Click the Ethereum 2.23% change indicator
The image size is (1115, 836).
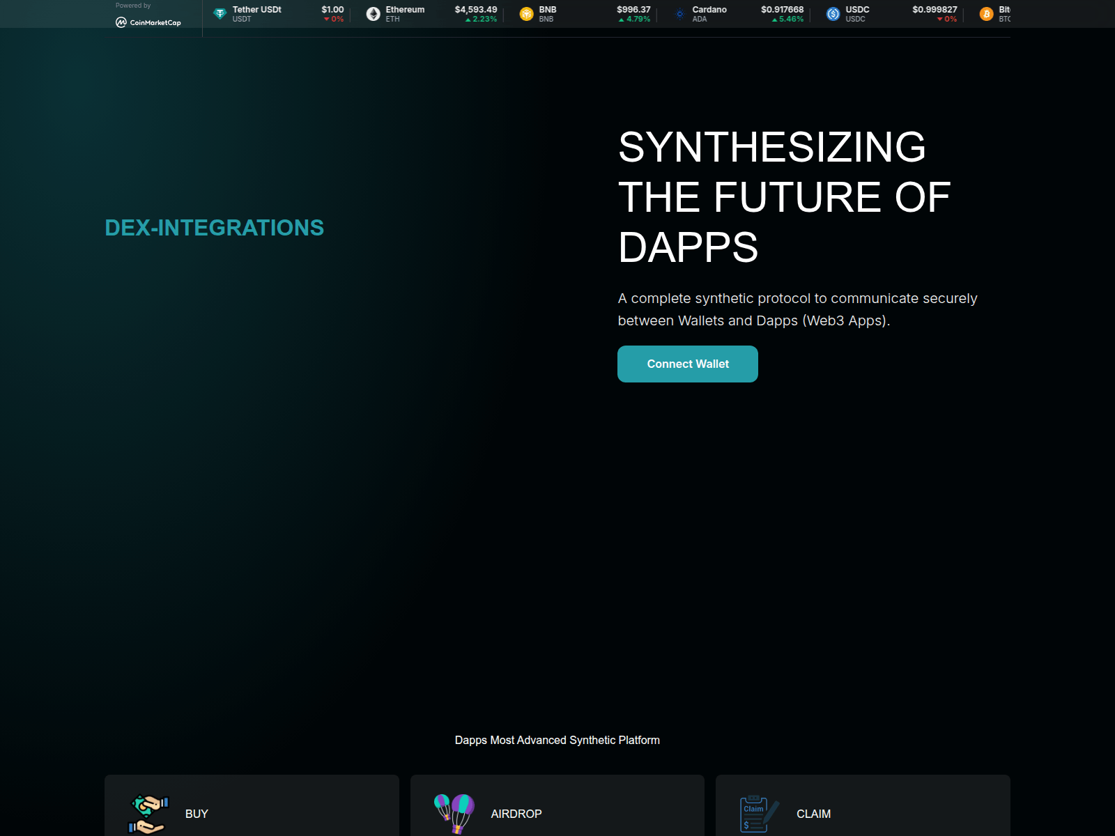pyautogui.click(x=481, y=20)
